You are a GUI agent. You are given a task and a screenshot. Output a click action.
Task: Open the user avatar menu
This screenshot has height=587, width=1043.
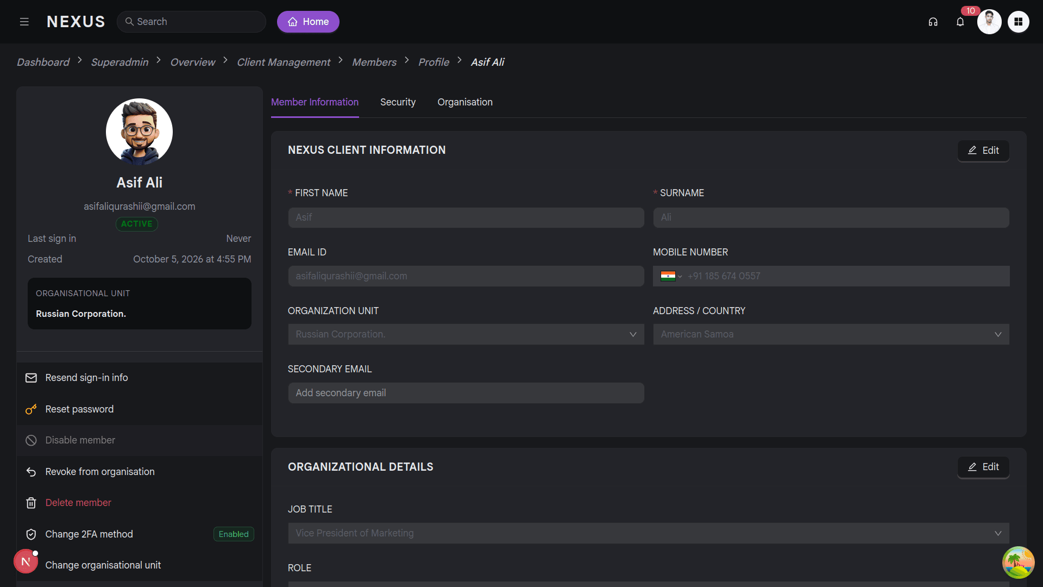pos(989,22)
